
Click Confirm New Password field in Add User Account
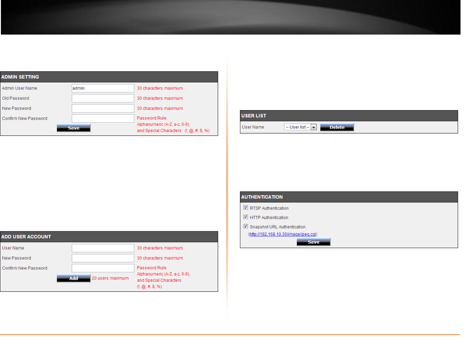pos(103,268)
